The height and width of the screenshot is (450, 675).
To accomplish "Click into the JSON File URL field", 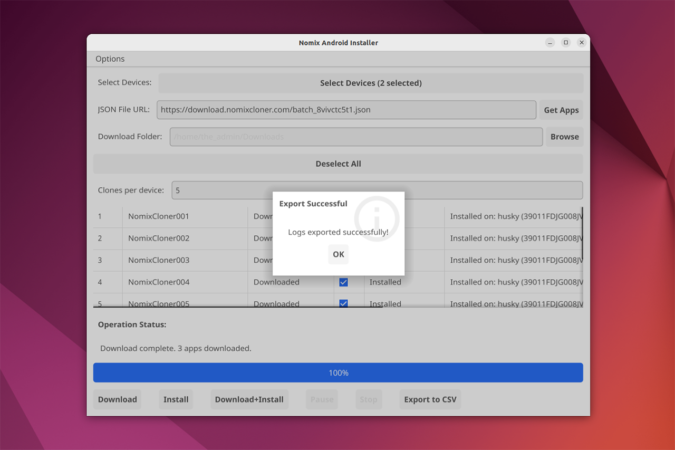I will pyautogui.click(x=346, y=110).
